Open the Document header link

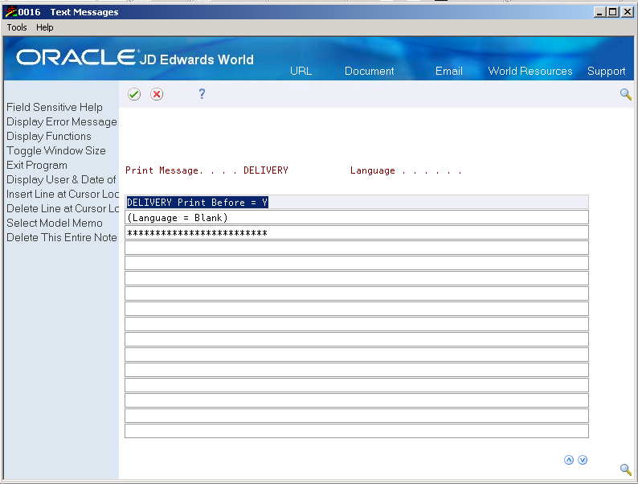369,71
